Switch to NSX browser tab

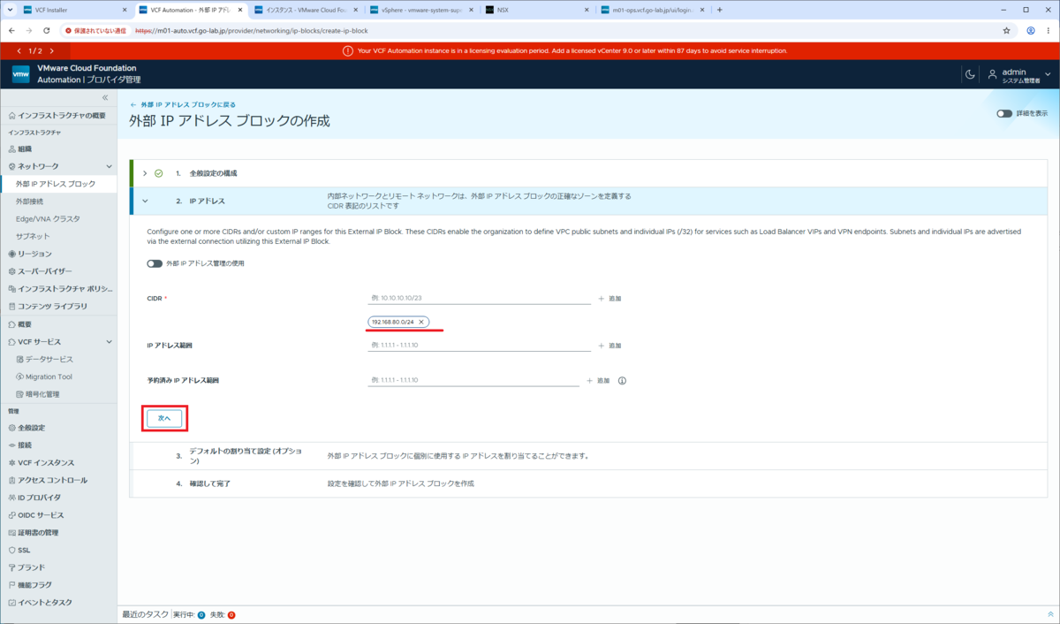(536, 10)
